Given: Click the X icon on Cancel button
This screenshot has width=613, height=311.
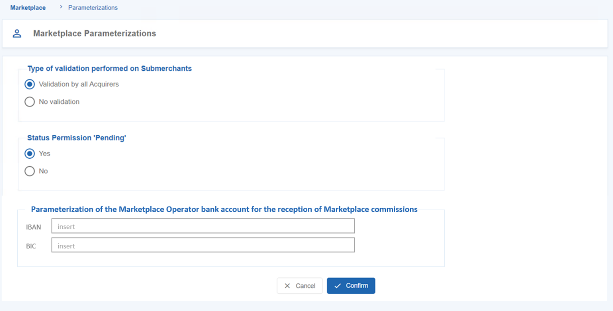Looking at the screenshot, I should (x=287, y=286).
